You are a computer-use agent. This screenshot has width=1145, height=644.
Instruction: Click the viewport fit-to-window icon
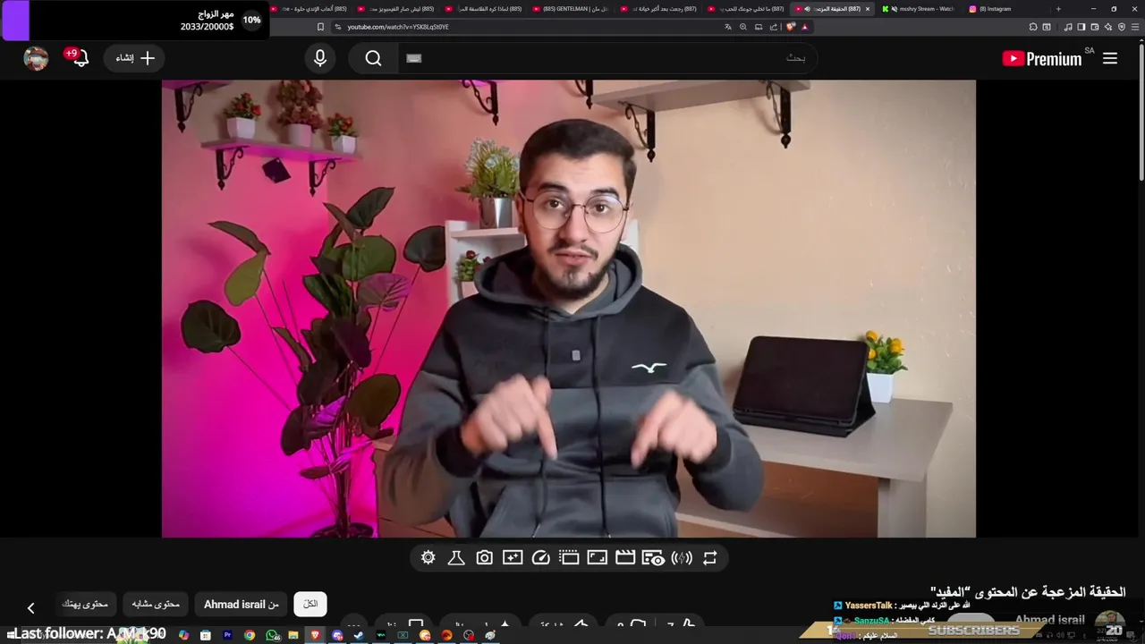(x=597, y=558)
